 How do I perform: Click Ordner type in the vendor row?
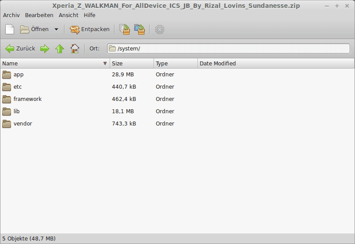tap(165, 124)
